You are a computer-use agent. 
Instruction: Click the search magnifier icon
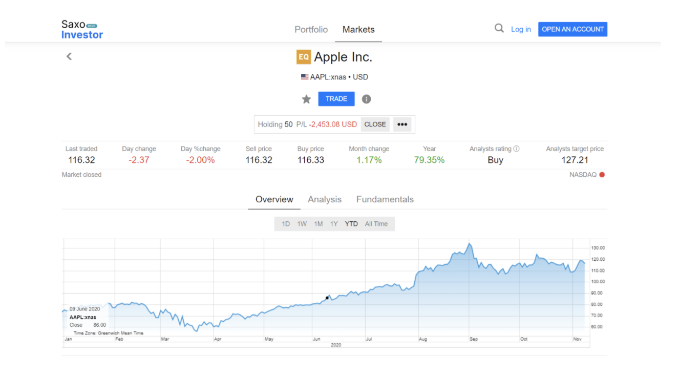(499, 29)
